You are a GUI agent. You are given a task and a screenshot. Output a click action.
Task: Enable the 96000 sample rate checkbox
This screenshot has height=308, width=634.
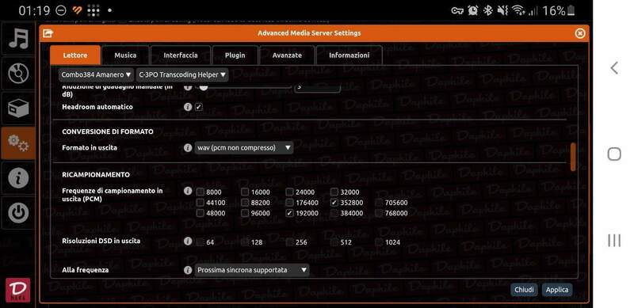[x=245, y=213]
